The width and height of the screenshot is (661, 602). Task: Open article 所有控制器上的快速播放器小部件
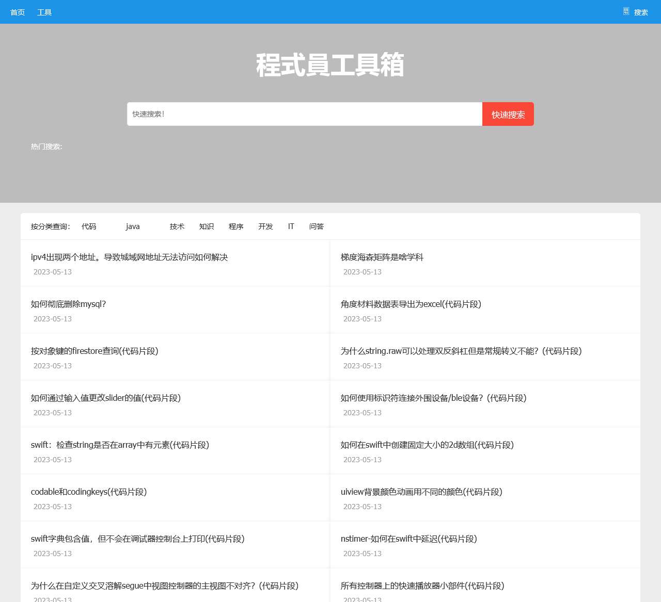(x=422, y=585)
